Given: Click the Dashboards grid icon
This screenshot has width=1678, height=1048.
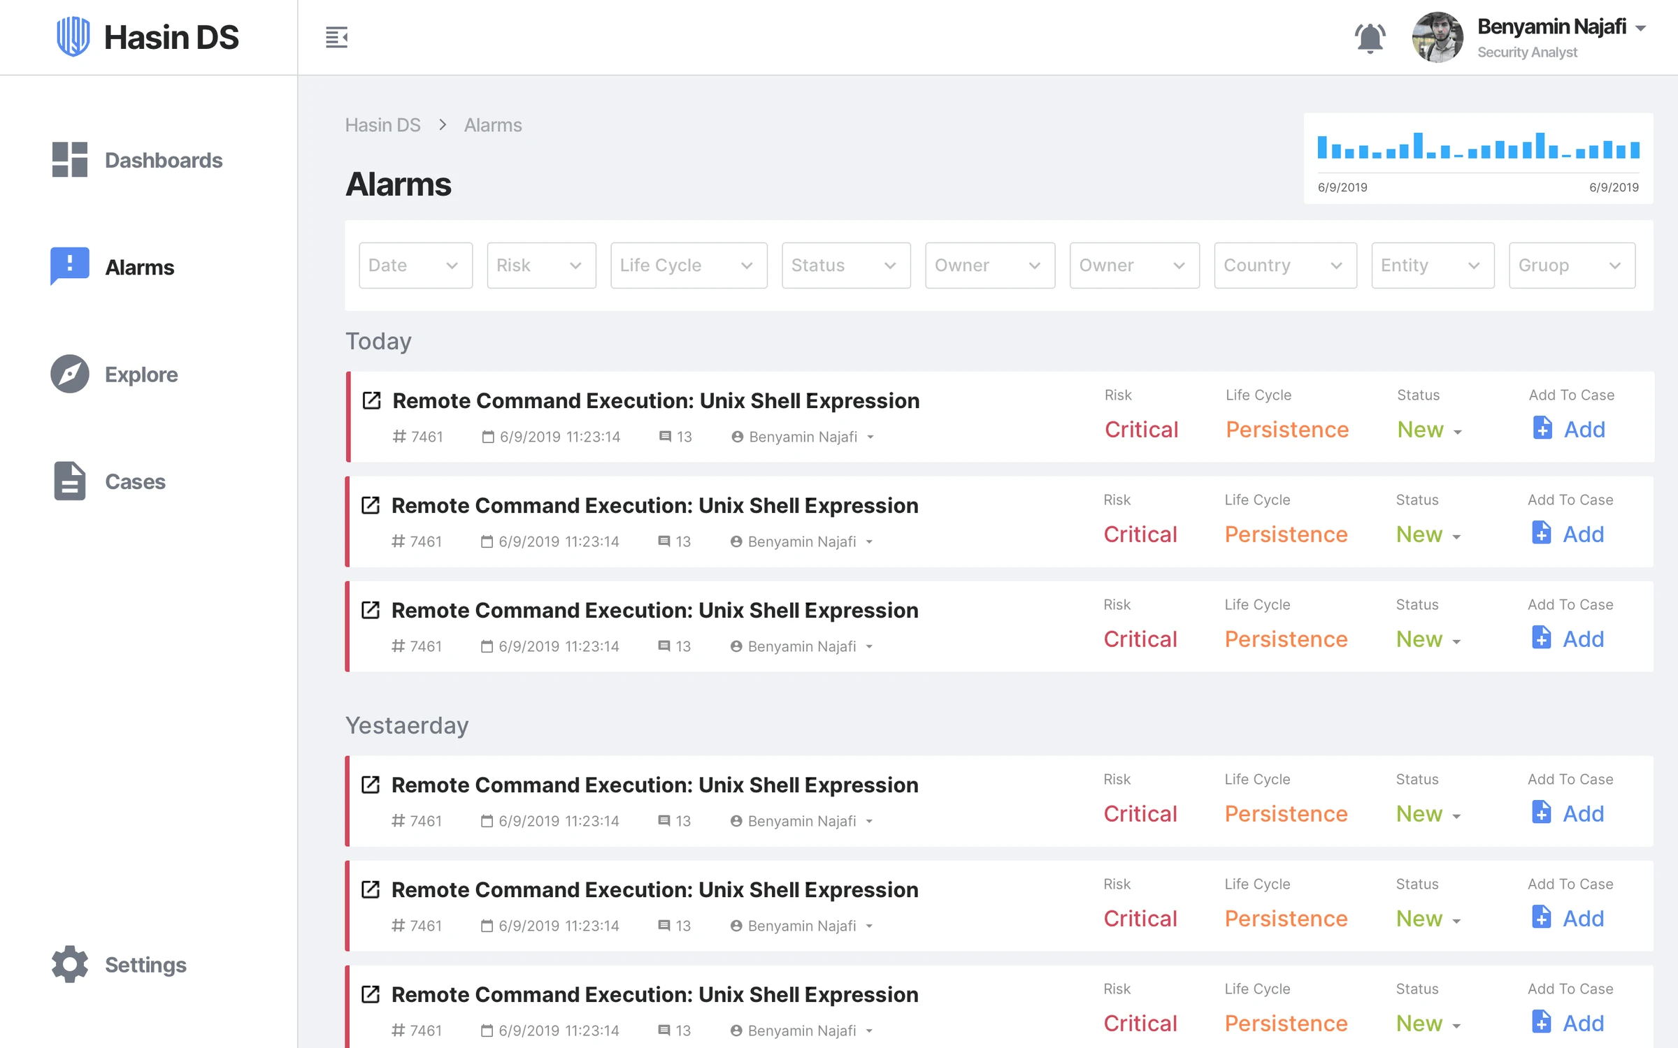Looking at the screenshot, I should point(69,160).
